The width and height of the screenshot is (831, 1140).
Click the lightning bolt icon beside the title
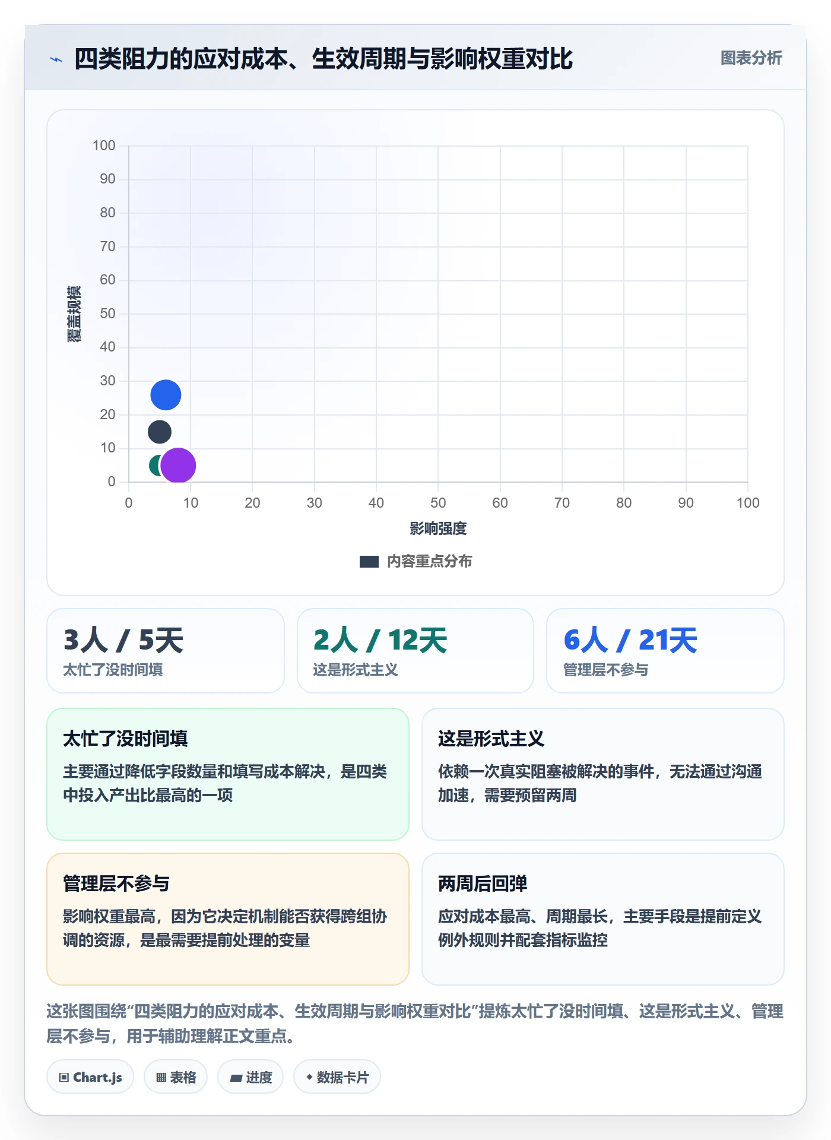[x=56, y=59]
